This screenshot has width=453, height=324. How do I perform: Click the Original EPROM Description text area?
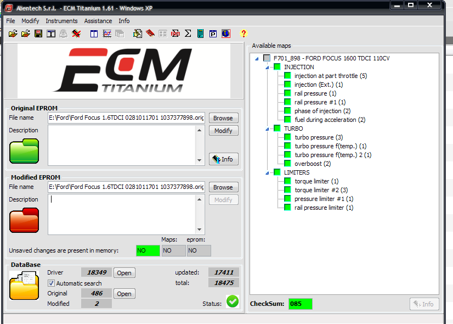[x=121, y=145]
